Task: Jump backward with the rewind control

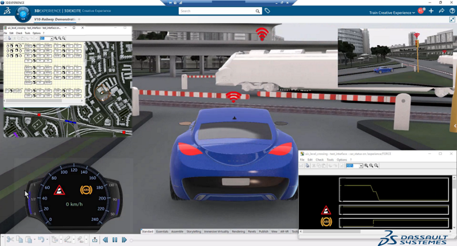Action: pos(105,240)
